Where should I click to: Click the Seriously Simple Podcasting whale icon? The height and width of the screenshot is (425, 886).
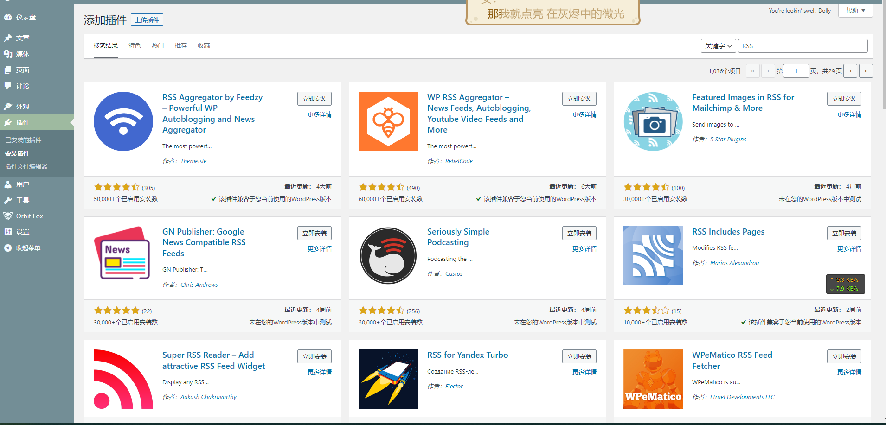pyautogui.click(x=388, y=256)
